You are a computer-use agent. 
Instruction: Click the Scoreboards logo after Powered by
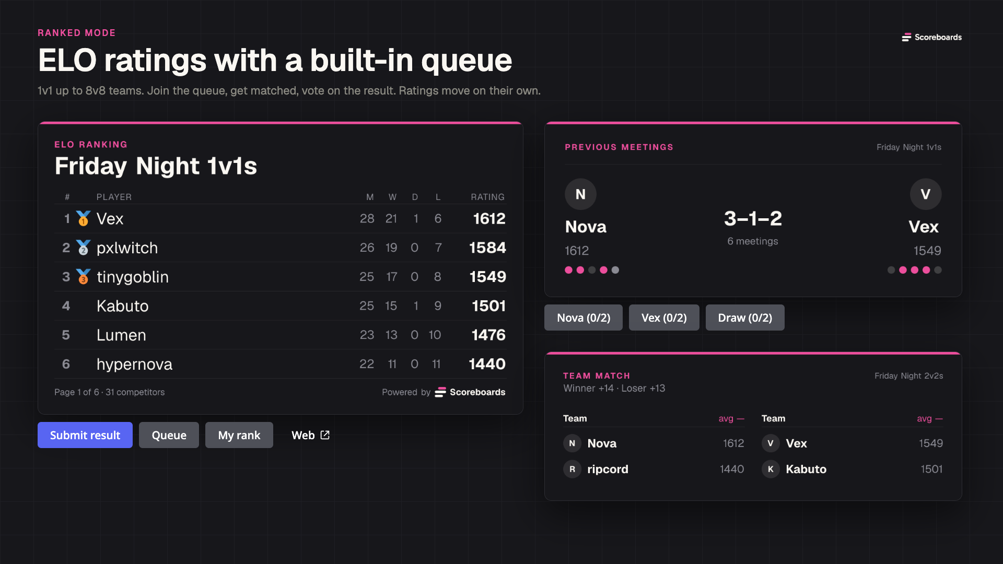(470, 392)
